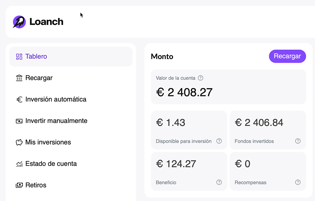The width and height of the screenshot is (315, 201).
Task: Click the bank icon beside Recargar
Action: click(x=19, y=78)
